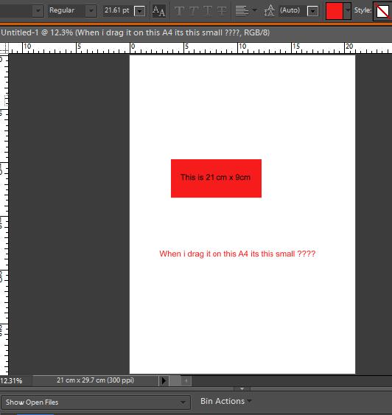Viewport: 392px width, 415px height.
Task: Click the red 'When i drag it' text
Action: (x=237, y=254)
